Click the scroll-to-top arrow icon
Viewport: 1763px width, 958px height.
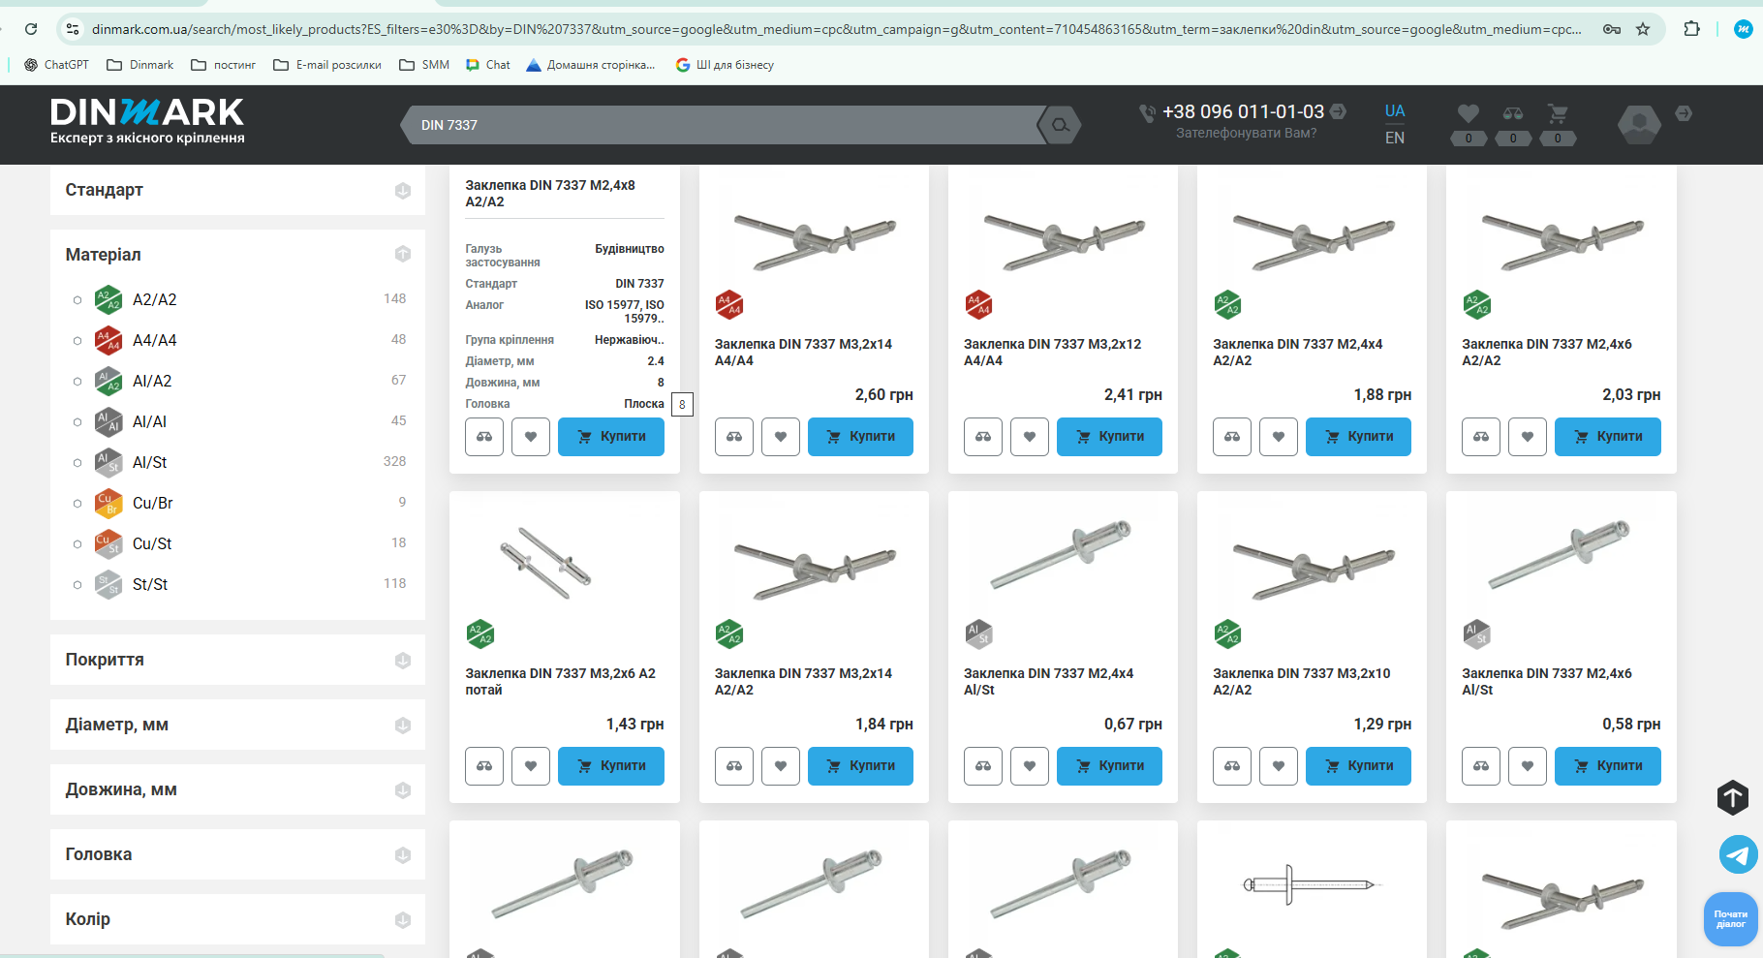pos(1733,797)
